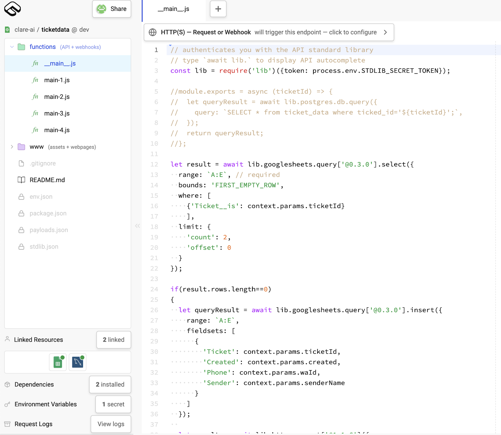Click the globe icon in the HTTP(S) bar
This screenshot has height=435, width=501.
pos(152,32)
